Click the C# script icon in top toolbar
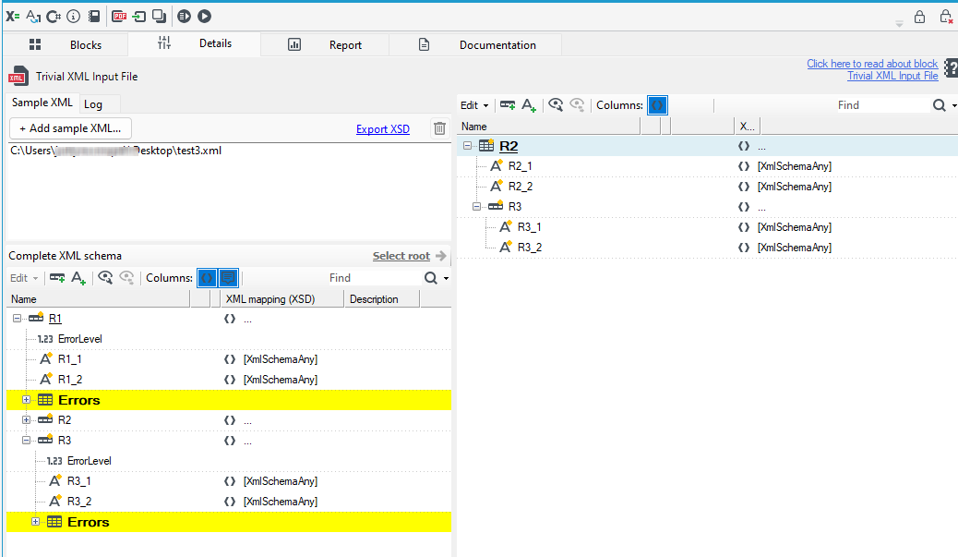 coord(54,17)
